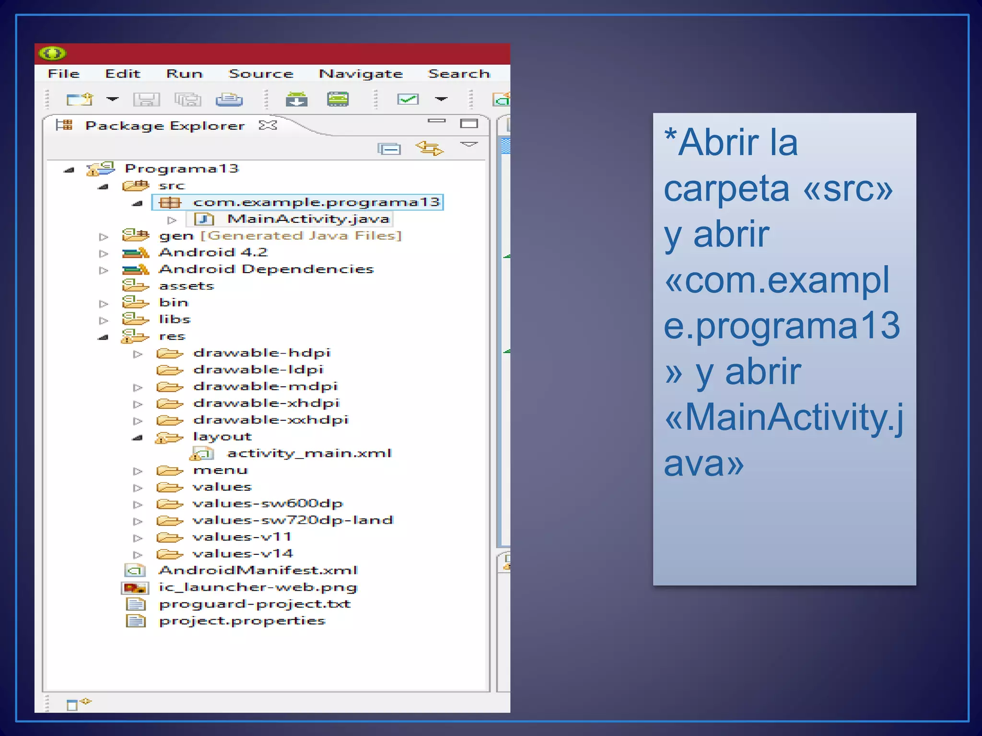This screenshot has height=736, width=982.
Task: Select the Package Explorer tab
Action: tap(165, 126)
